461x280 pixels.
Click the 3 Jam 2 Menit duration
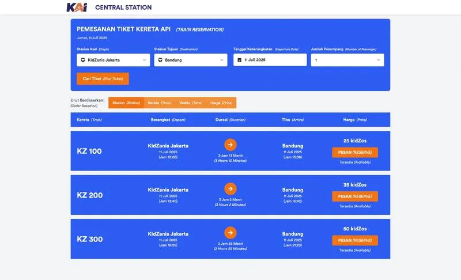coord(230,199)
